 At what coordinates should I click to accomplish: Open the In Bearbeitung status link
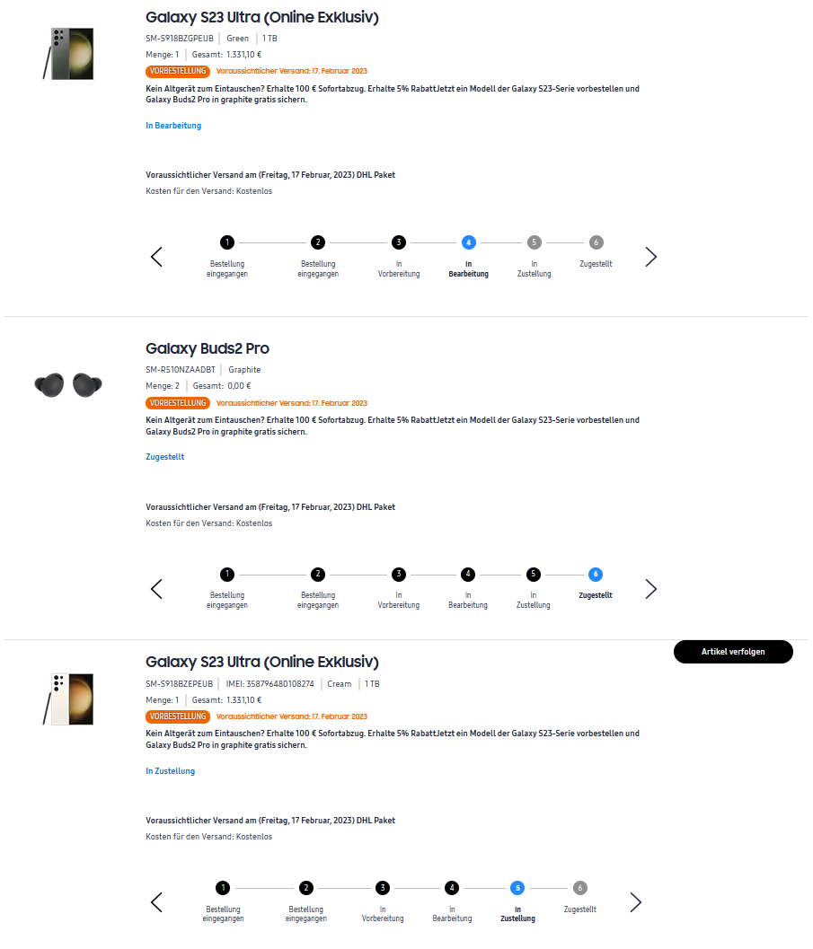coord(173,126)
